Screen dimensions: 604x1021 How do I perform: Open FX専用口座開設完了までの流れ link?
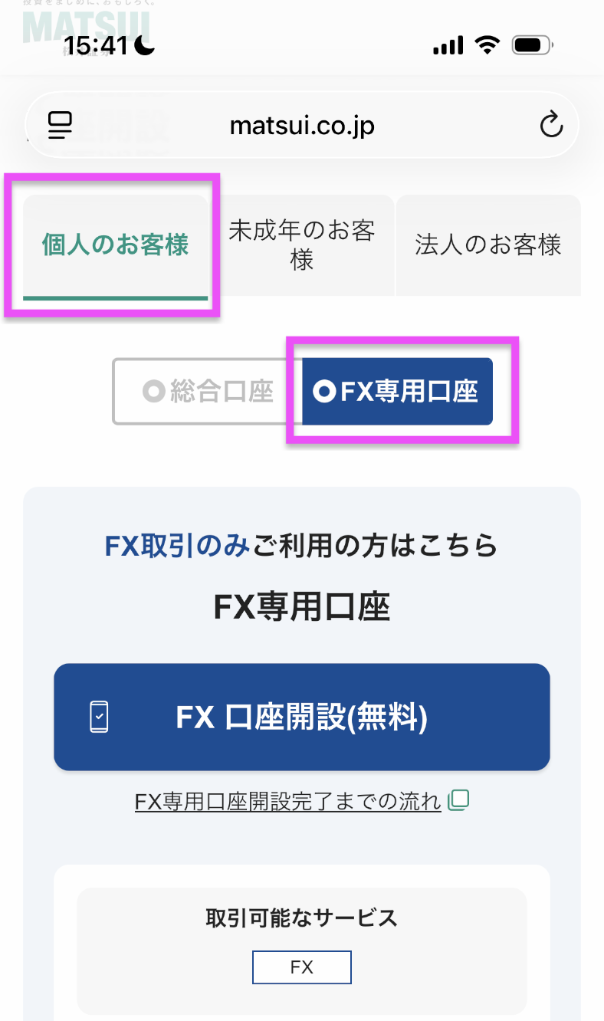pos(288,802)
